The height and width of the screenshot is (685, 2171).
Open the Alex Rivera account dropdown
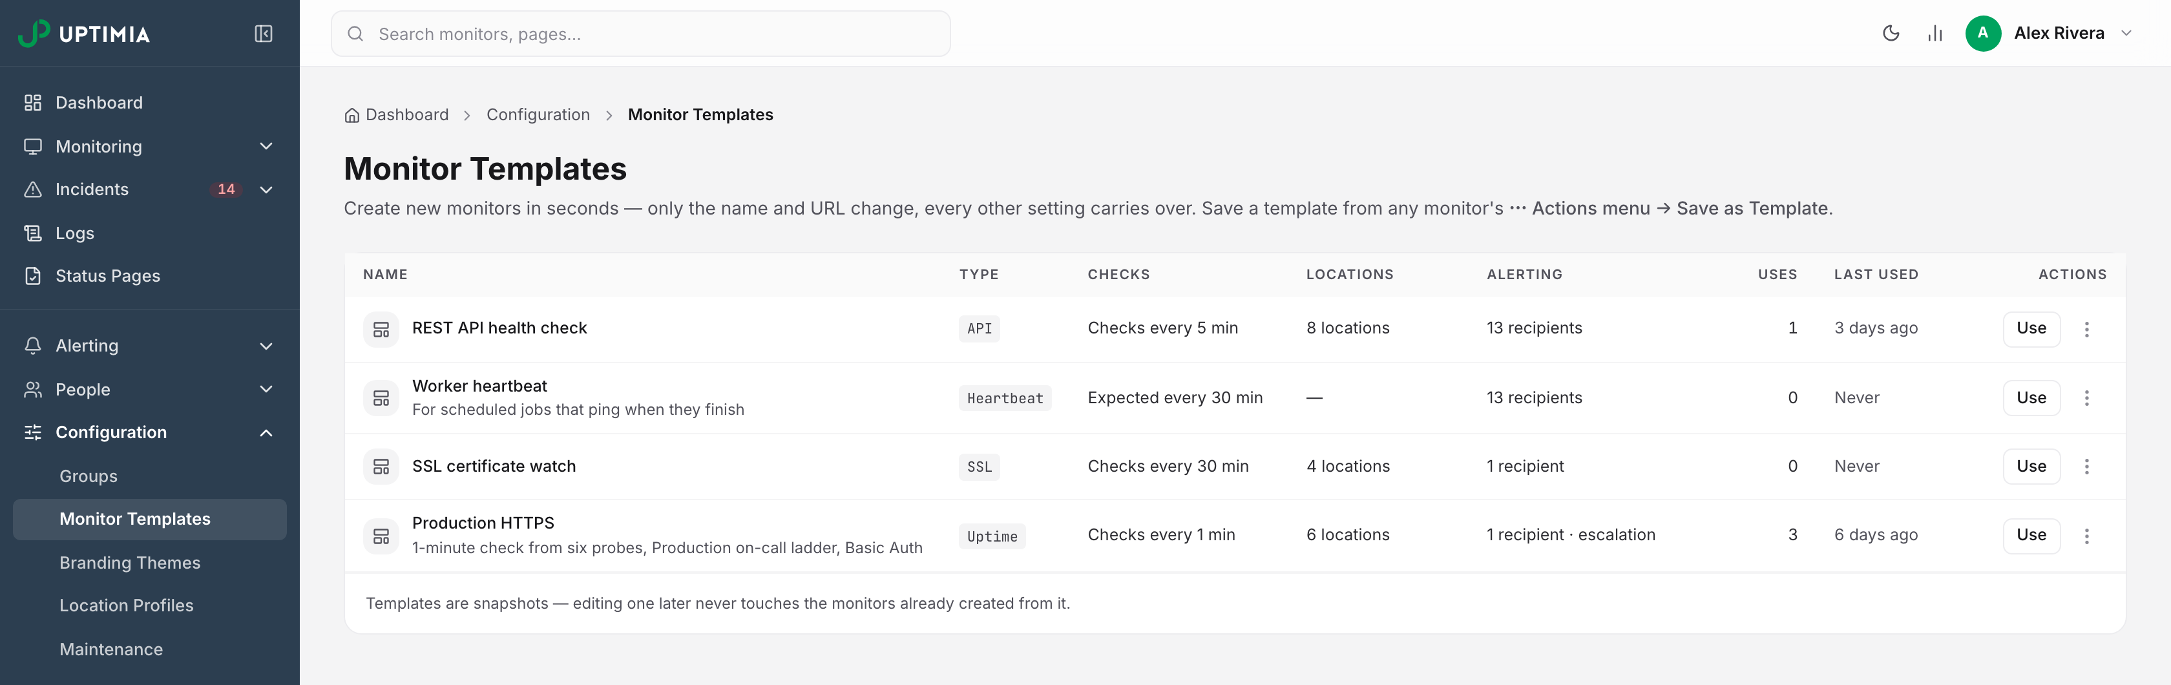coord(2126,34)
